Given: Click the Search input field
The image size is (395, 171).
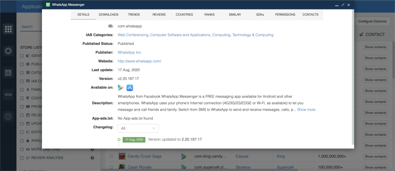Looking at the screenshot, I should [x=31, y=27].
